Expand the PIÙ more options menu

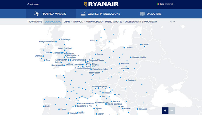172,22
